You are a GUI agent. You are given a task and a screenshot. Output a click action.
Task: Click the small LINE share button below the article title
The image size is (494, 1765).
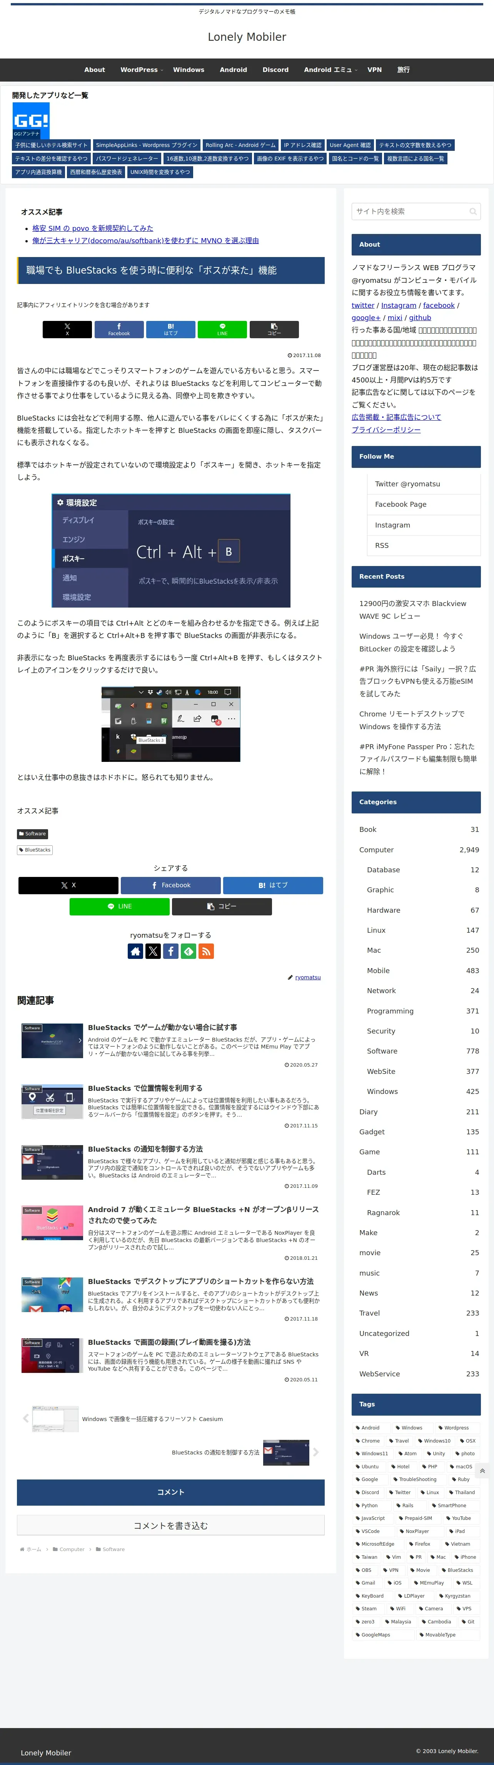pyautogui.click(x=222, y=330)
